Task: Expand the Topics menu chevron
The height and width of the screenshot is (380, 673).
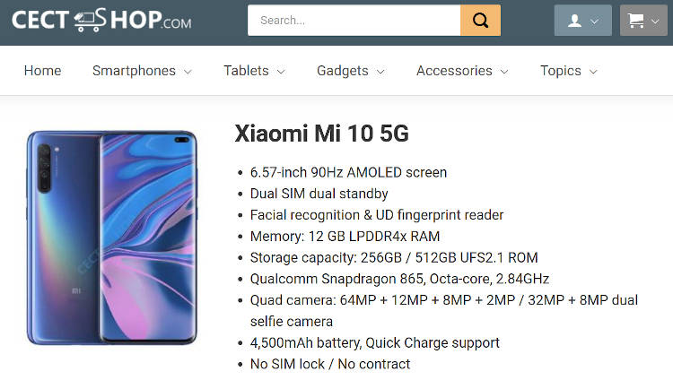Action: (593, 72)
